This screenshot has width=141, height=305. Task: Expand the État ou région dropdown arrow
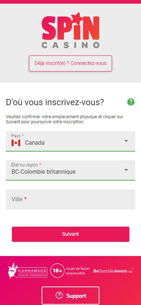click(126, 170)
